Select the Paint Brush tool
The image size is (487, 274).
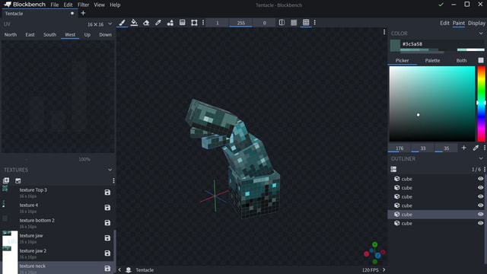tap(122, 23)
